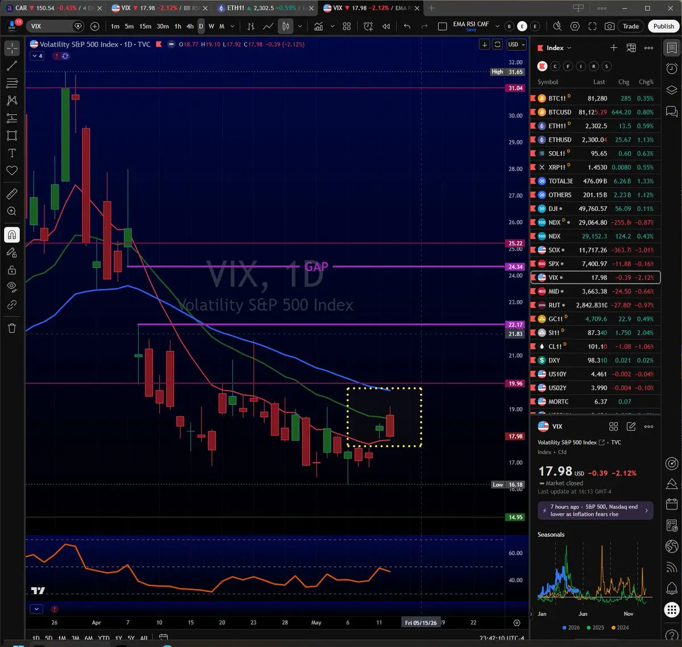Switch to the CAR 150.54 tab
This screenshot has height=647, width=682.
[54, 8]
